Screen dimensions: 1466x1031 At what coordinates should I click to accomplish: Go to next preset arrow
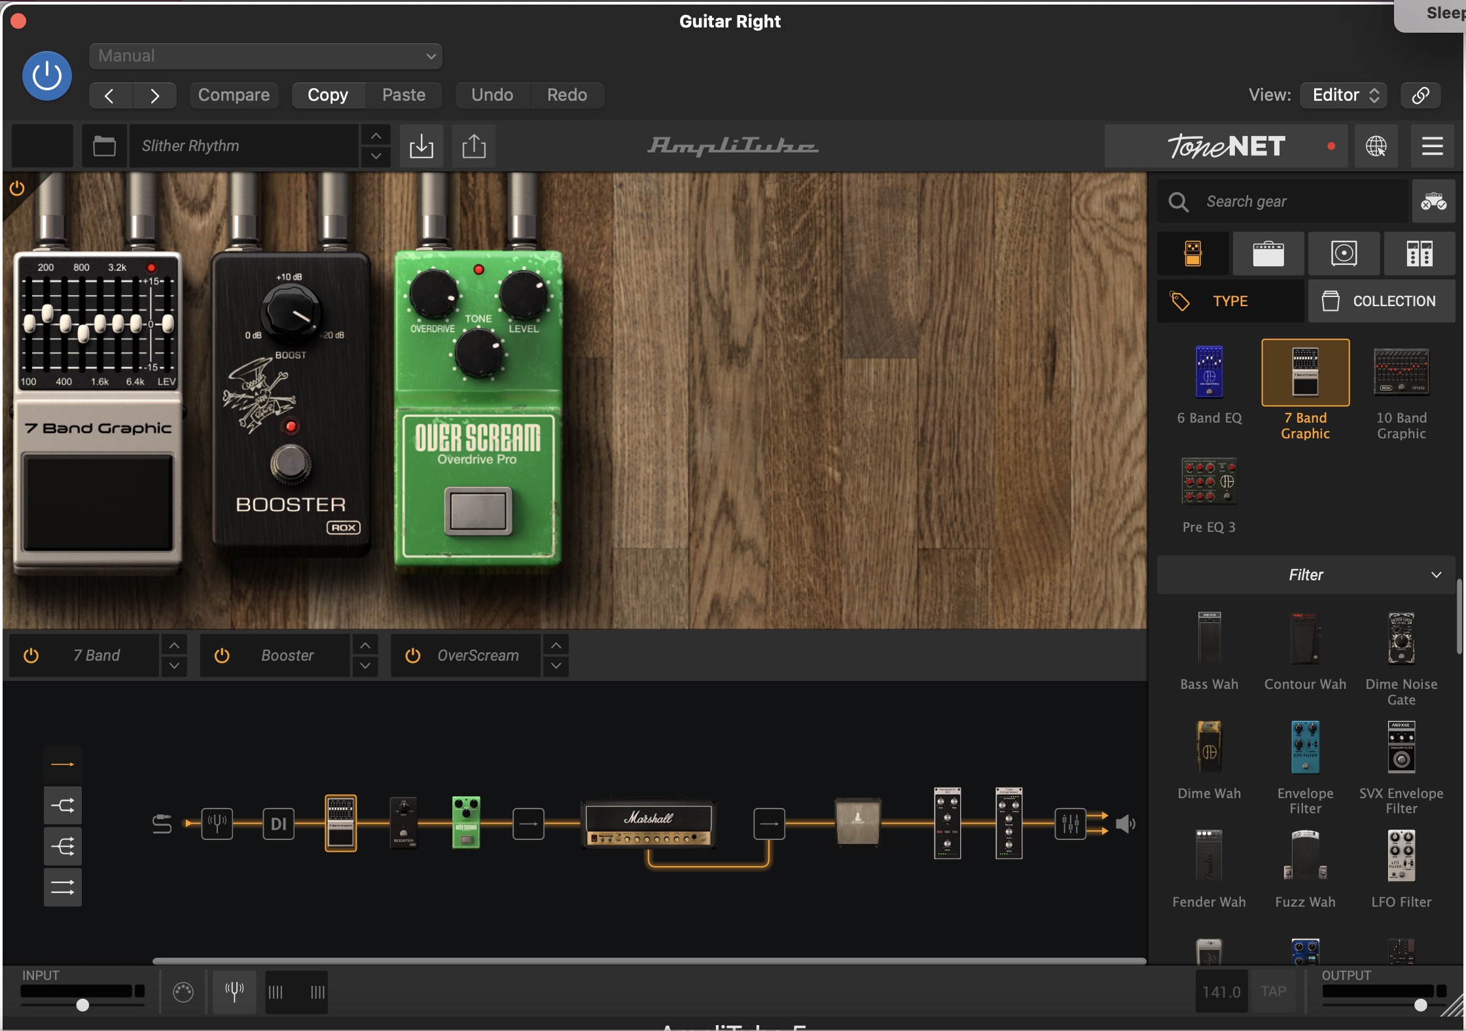coord(154,96)
